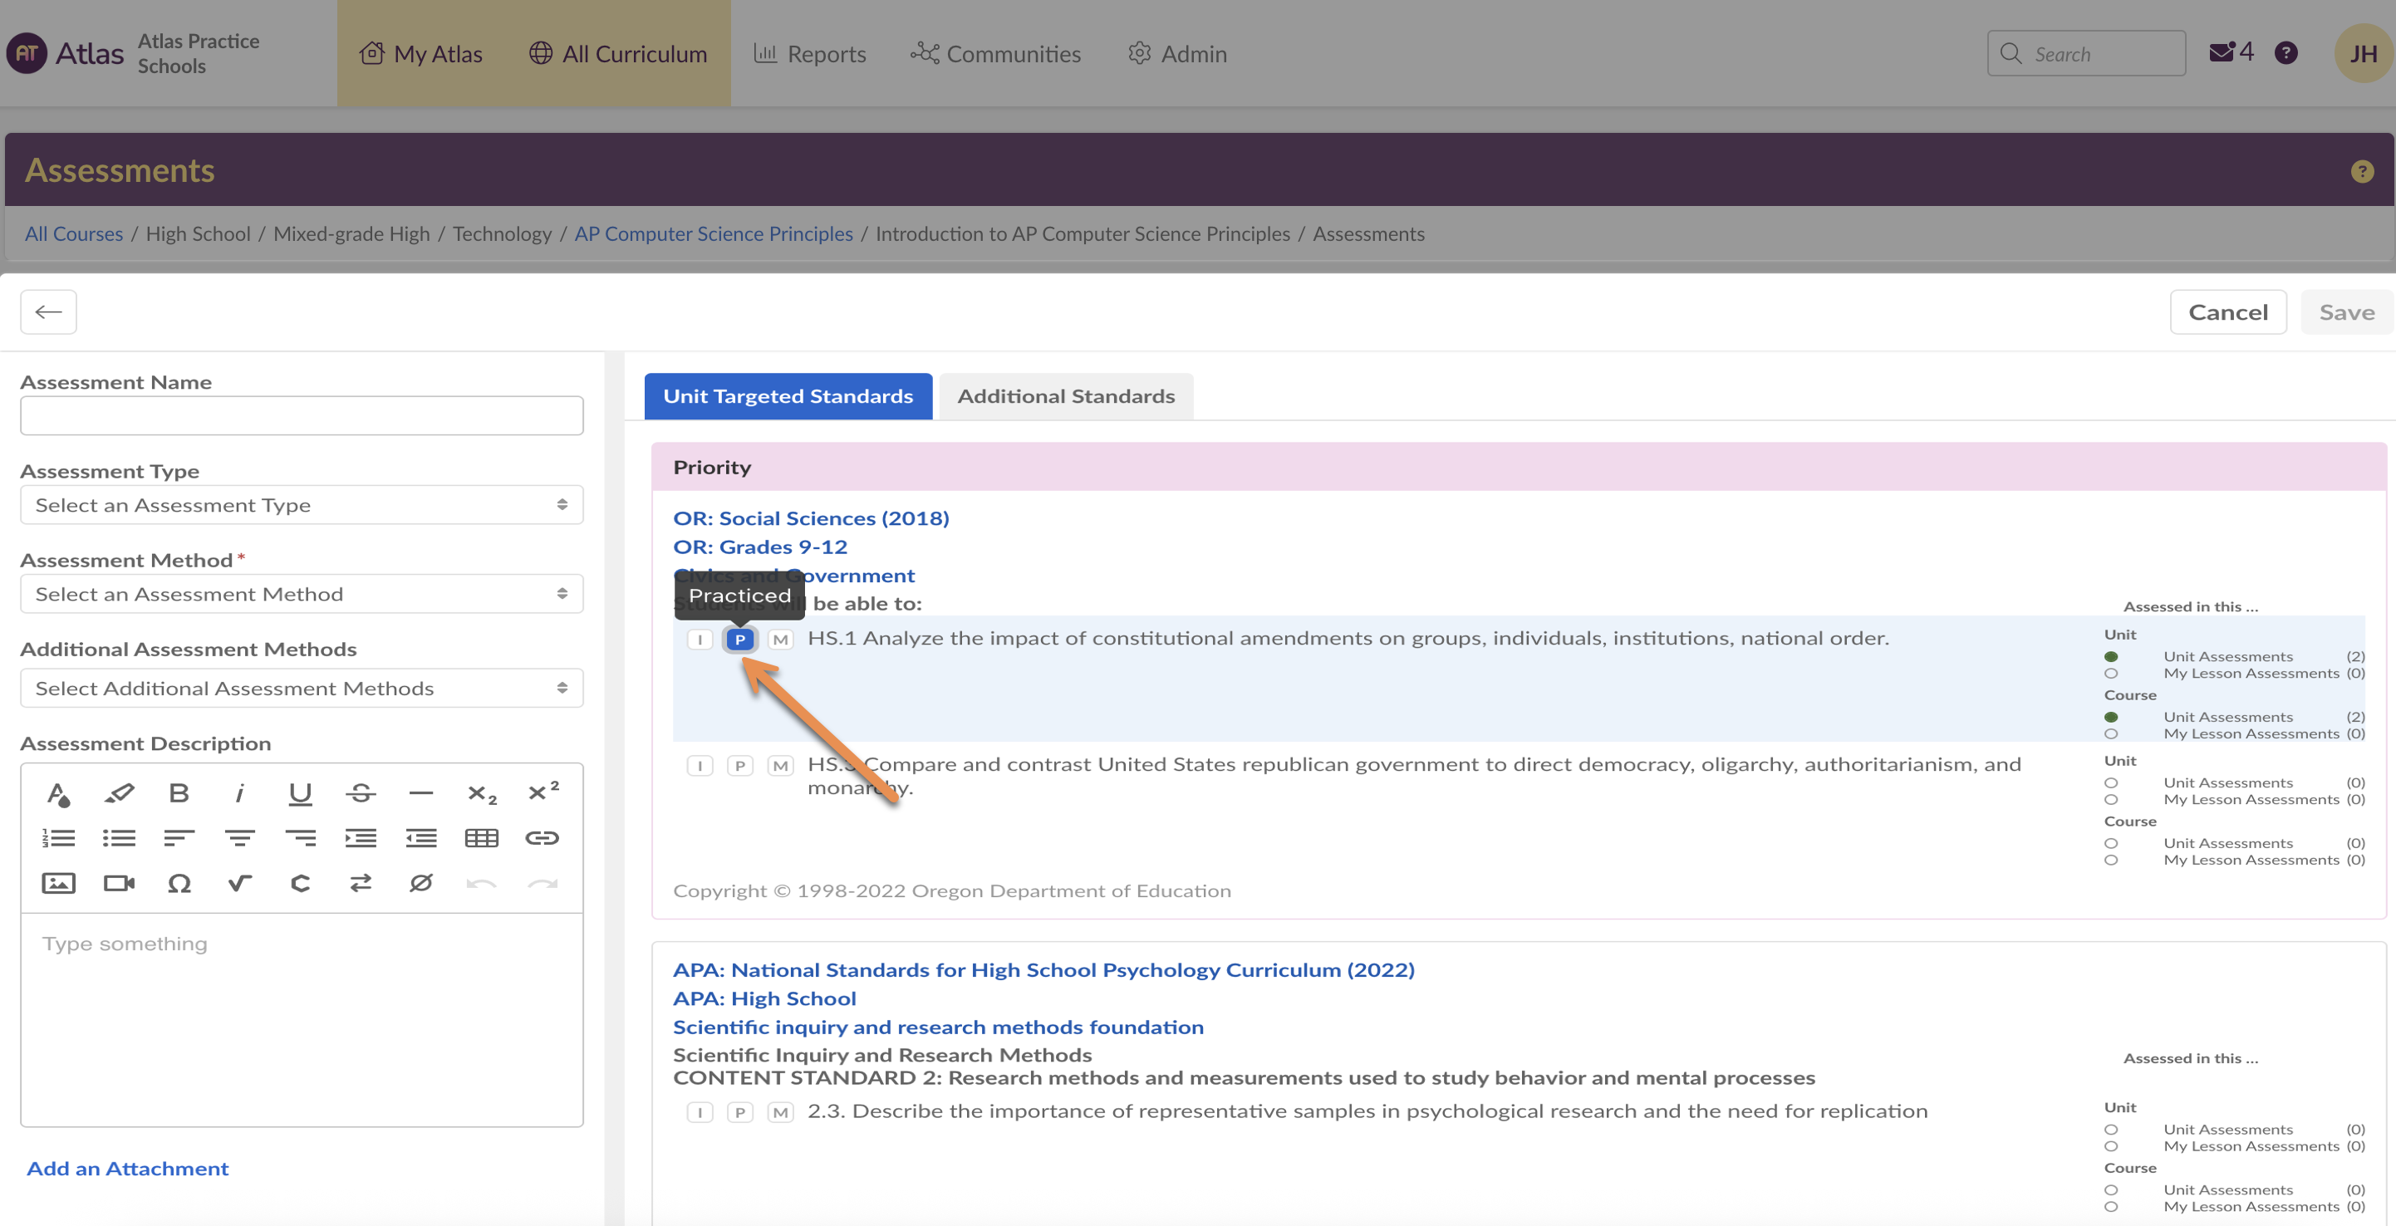This screenshot has width=2396, height=1226.
Task: Switch to the Additional Standards tab
Action: [x=1066, y=396]
